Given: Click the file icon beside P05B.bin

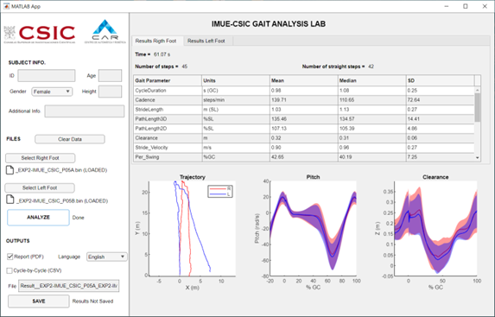Looking at the screenshot, I should 10,200.
